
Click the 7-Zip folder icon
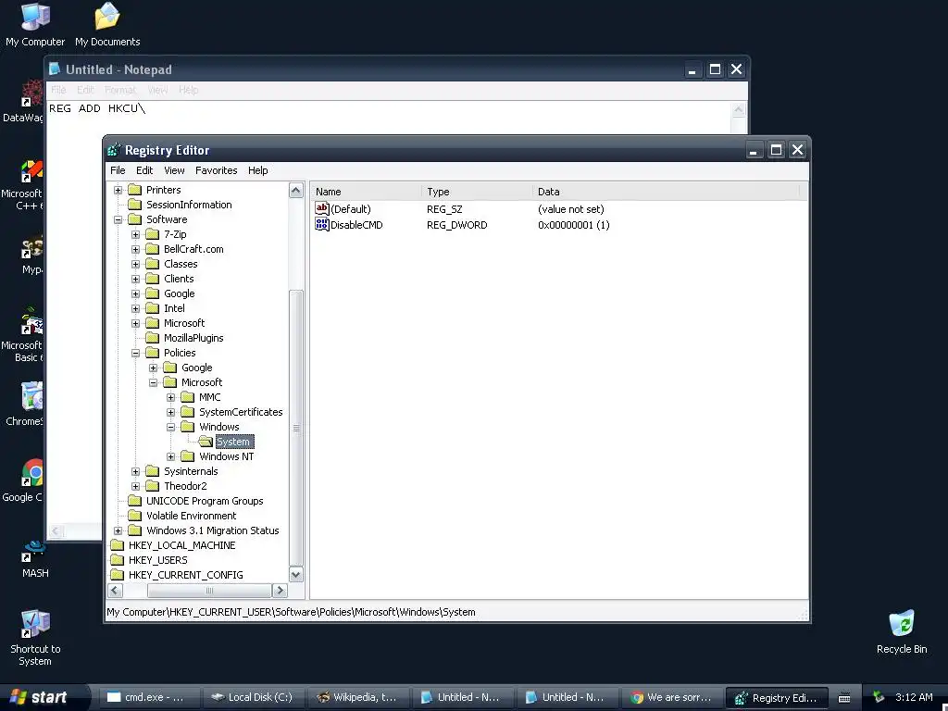(153, 234)
